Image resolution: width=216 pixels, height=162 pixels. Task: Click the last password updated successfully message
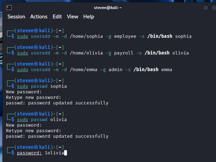click(x=57, y=136)
